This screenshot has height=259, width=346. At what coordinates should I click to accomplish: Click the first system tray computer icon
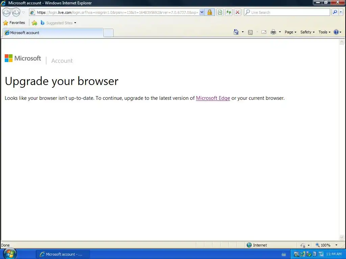pyautogui.click(x=297, y=254)
